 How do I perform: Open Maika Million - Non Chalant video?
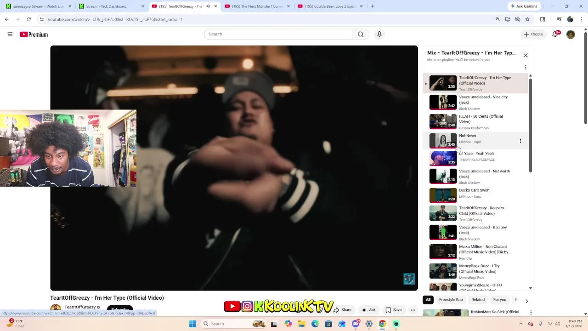click(x=475, y=252)
